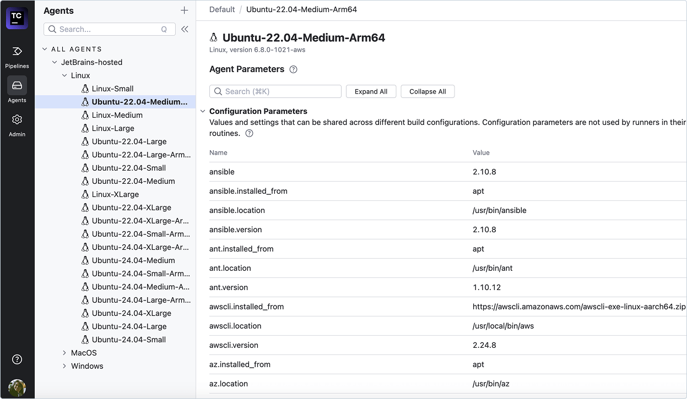The height and width of the screenshot is (399, 687).
Task: Click the penguin icon next to Ubuntu-22.04-XLarge
Action: click(x=85, y=207)
